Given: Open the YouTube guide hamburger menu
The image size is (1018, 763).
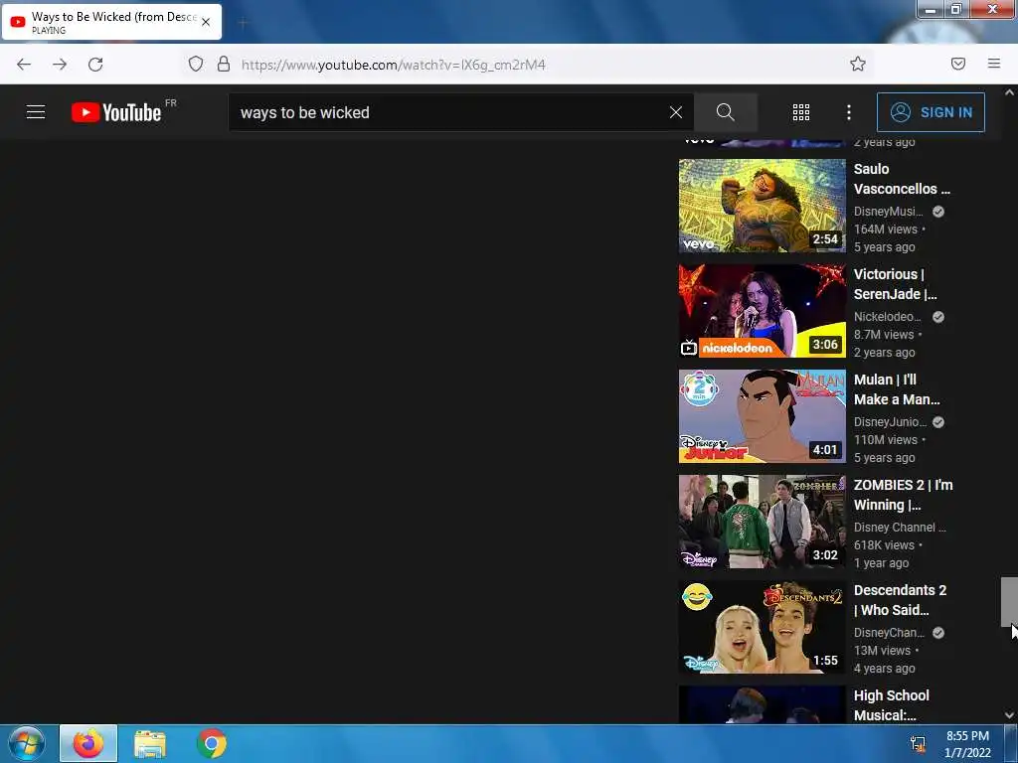Looking at the screenshot, I should point(36,112).
